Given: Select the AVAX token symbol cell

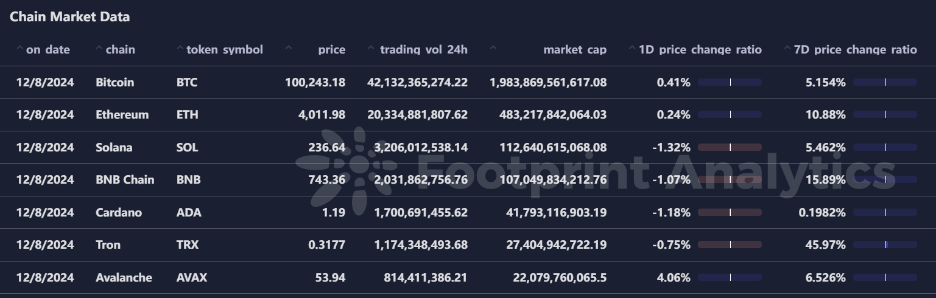Looking at the screenshot, I should tap(191, 277).
